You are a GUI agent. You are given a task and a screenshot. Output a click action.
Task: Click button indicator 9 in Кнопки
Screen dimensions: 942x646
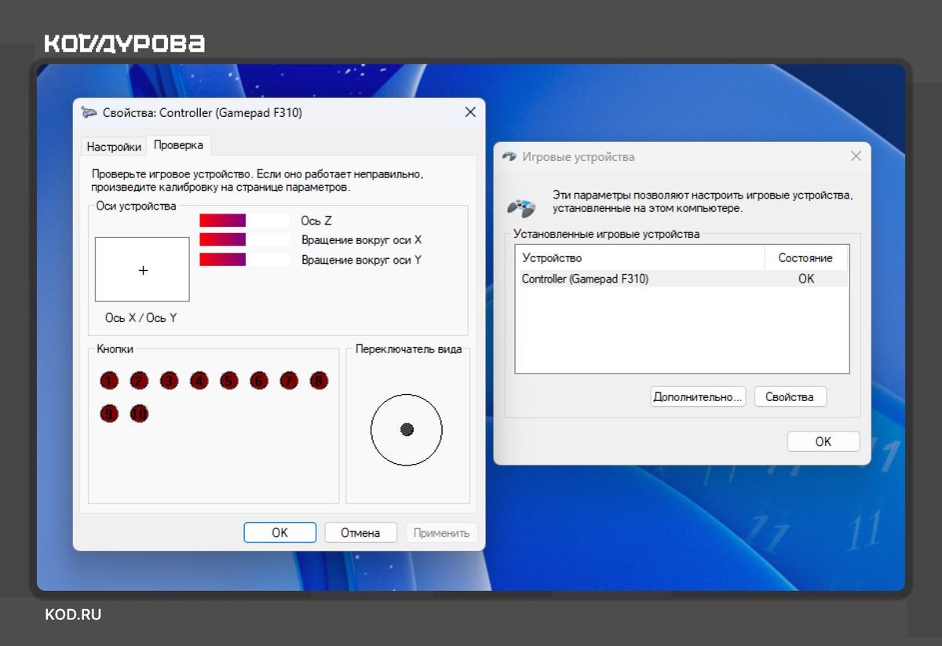(109, 414)
